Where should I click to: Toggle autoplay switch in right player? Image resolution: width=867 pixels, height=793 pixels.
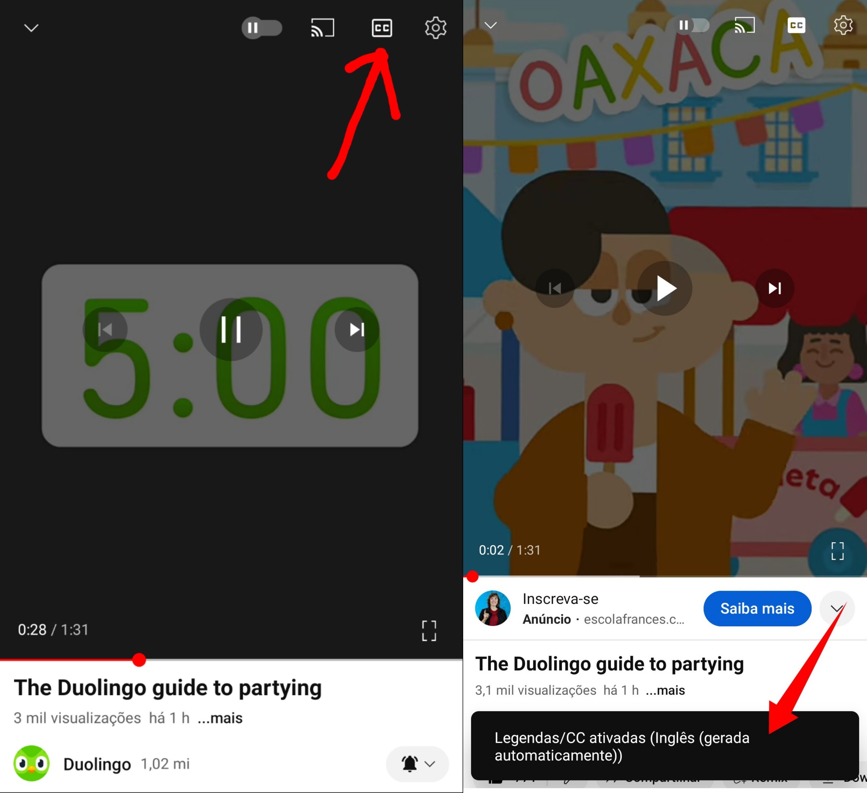[693, 25]
